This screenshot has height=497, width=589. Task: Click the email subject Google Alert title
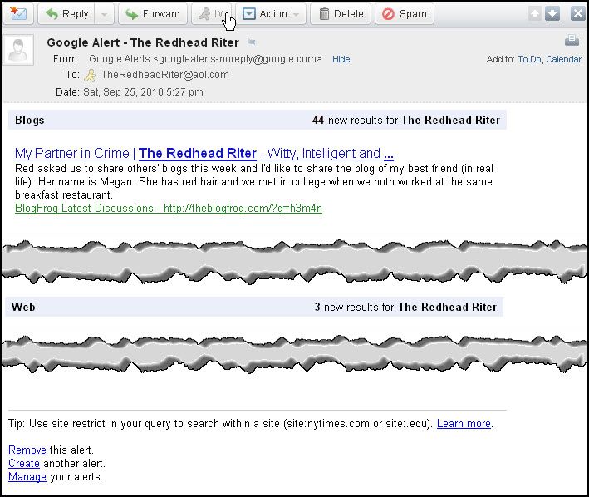[143, 42]
